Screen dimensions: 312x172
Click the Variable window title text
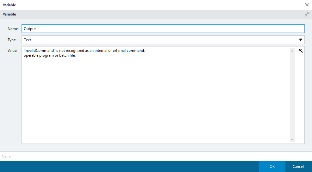9,5
